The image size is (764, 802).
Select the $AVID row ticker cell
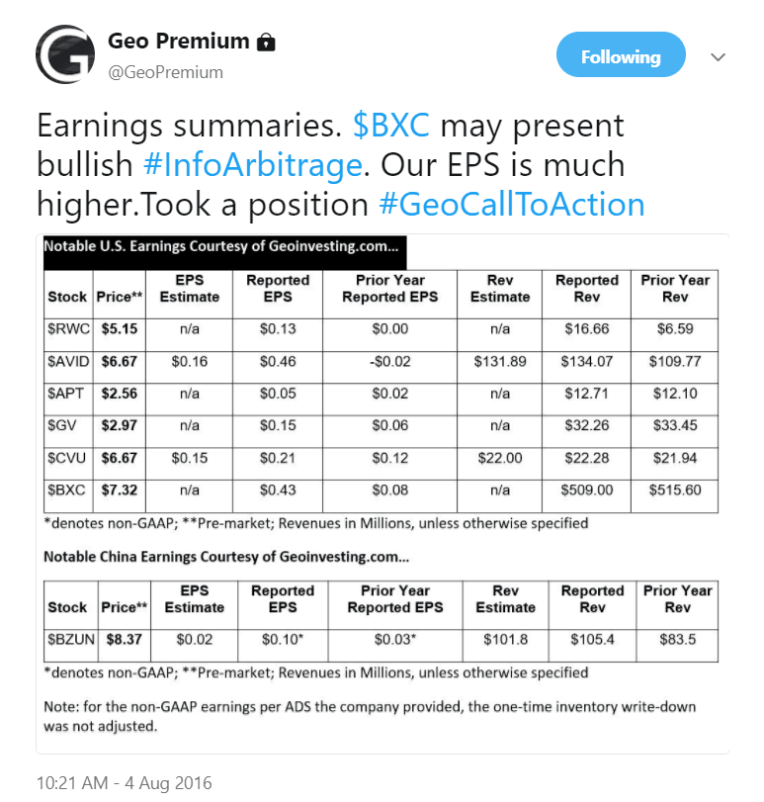(67, 362)
